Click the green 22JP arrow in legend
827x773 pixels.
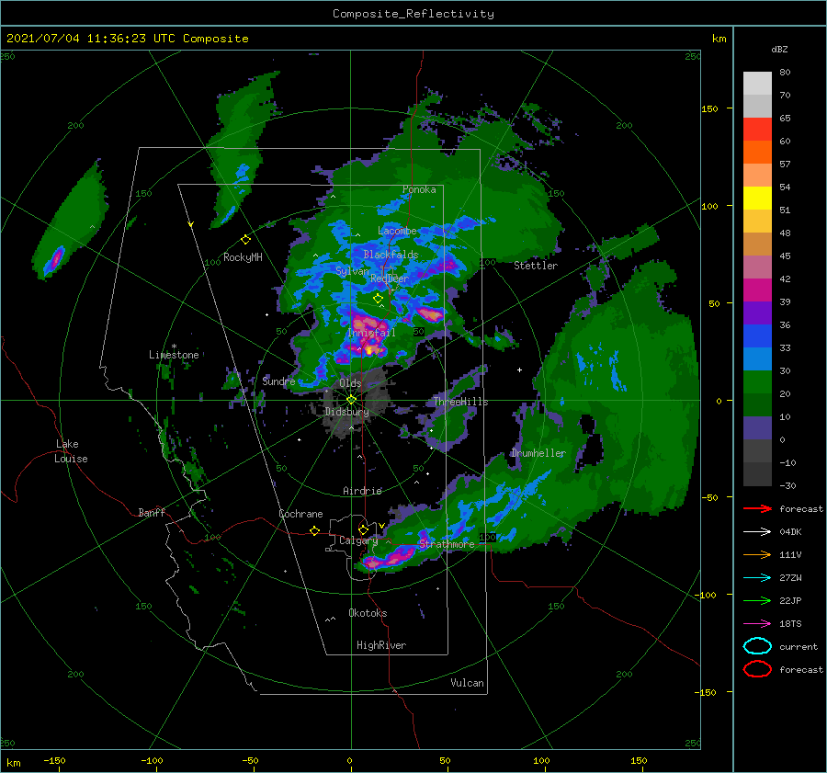(x=757, y=600)
